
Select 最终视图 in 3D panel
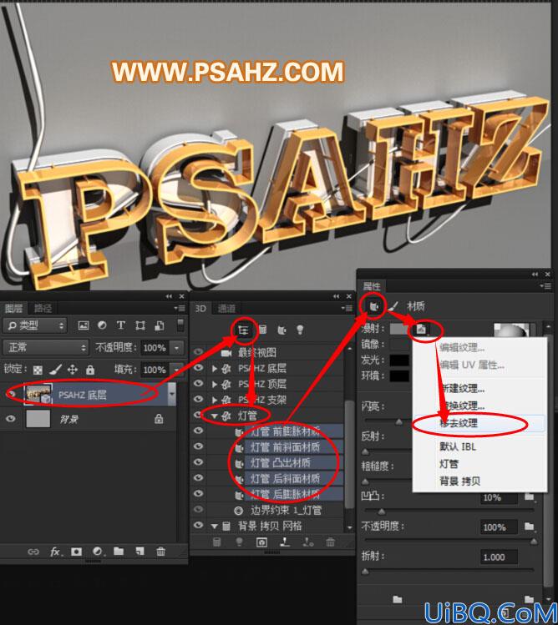point(256,352)
